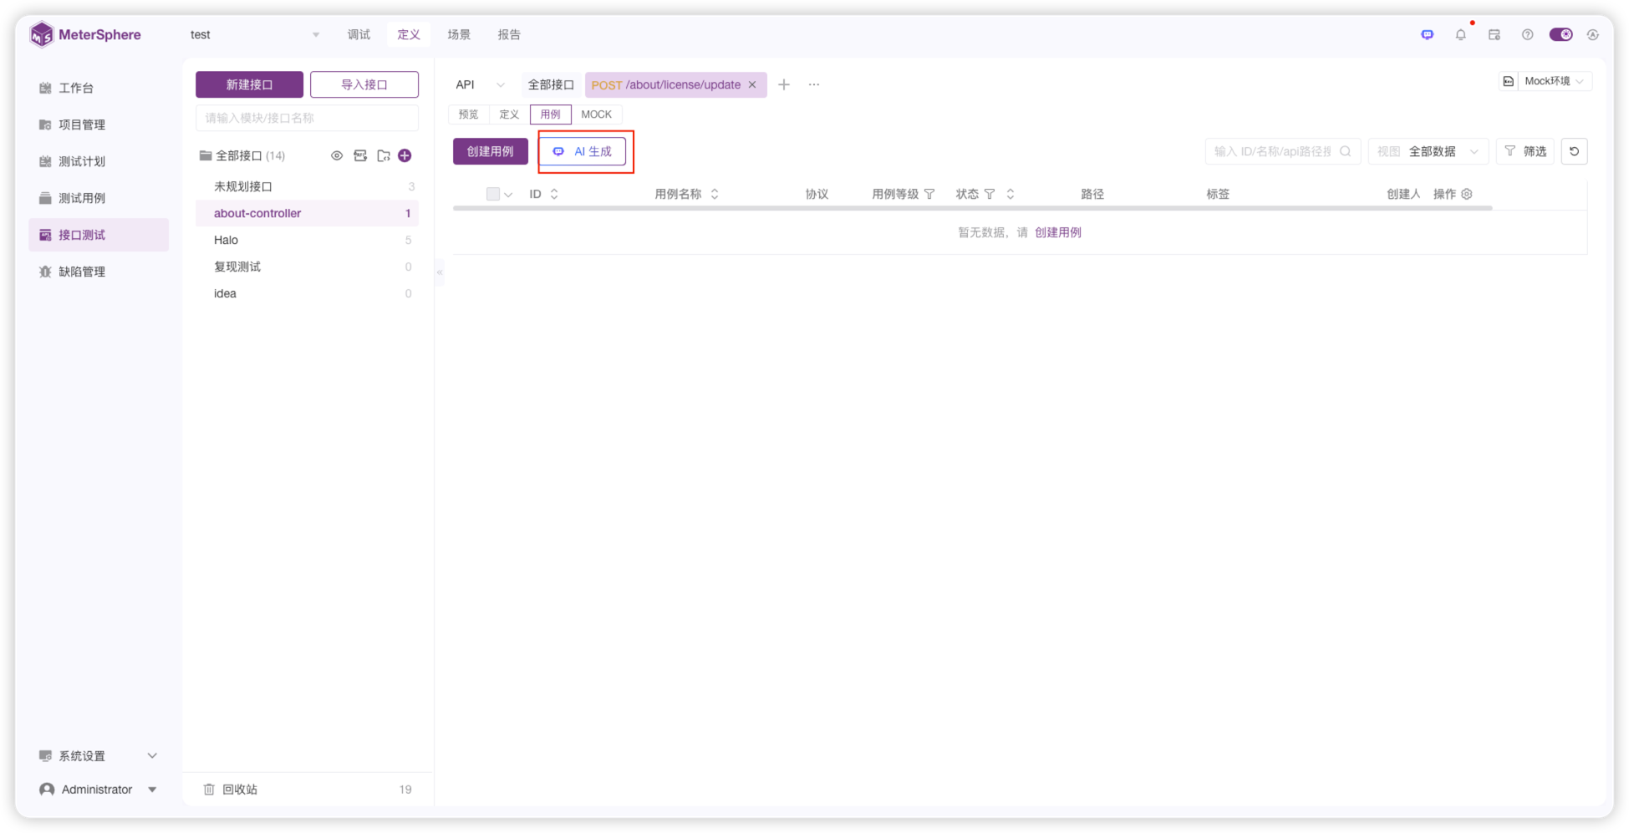The height and width of the screenshot is (833, 1629).
Task: Click the 创建用例 button
Action: [x=491, y=151]
